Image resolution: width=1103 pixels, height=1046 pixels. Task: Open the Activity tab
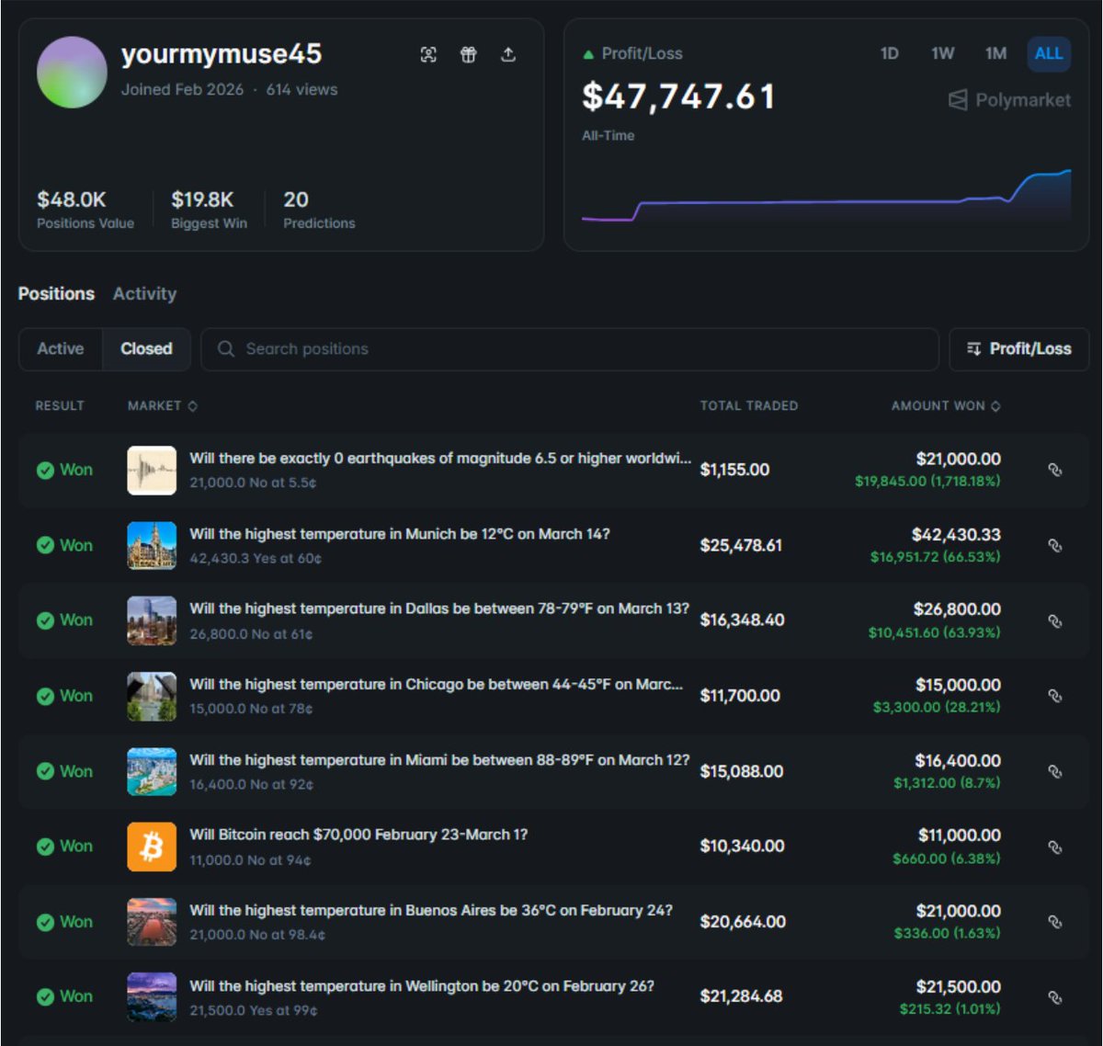coord(144,294)
